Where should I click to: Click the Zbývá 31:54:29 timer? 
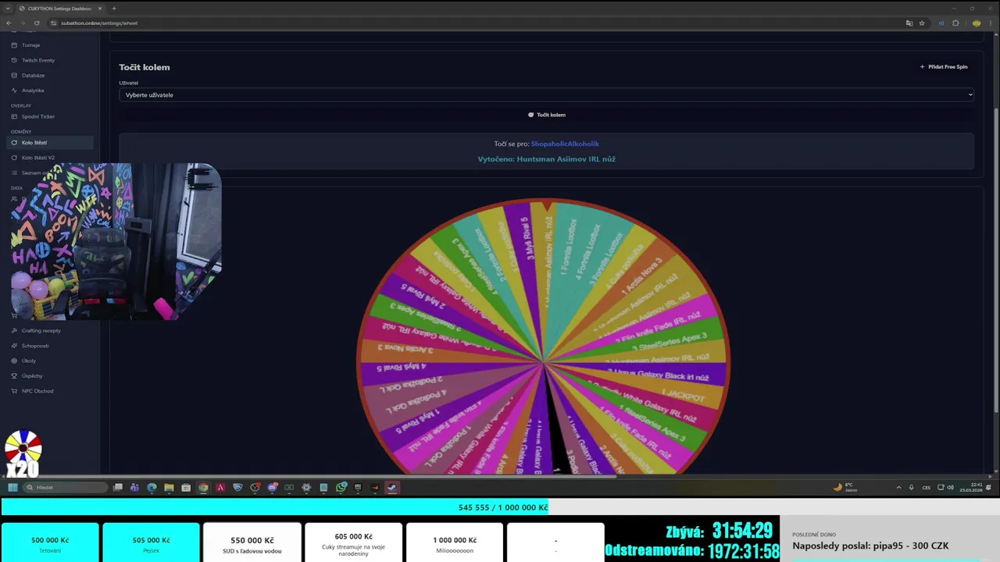tap(719, 531)
